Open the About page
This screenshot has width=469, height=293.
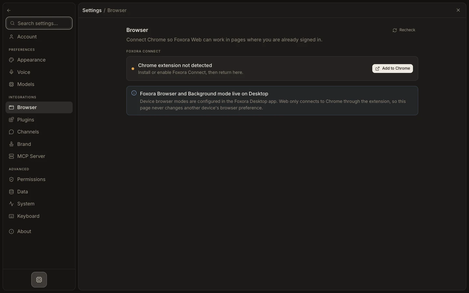point(39,231)
